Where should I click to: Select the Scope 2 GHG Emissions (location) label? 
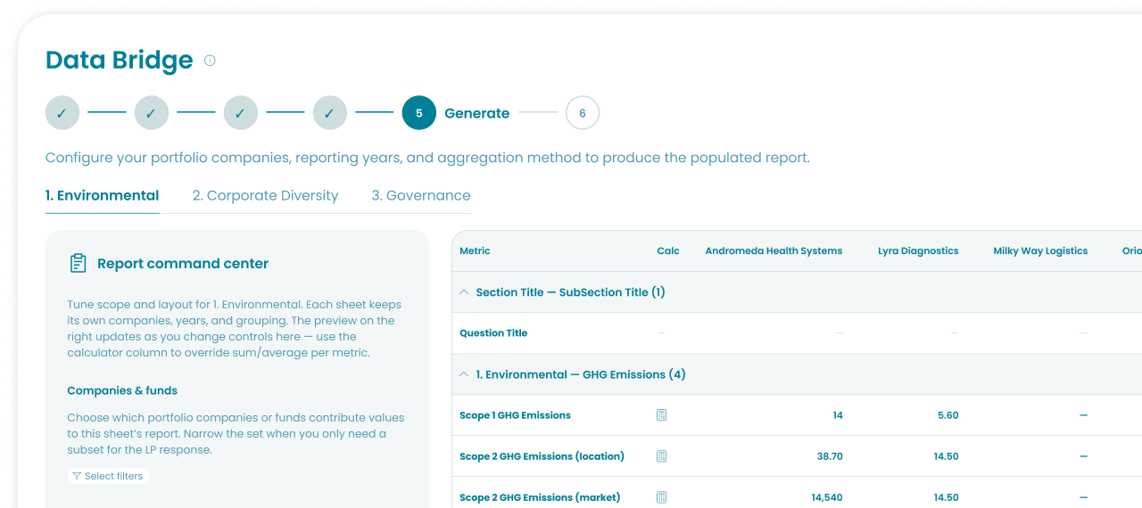[542, 456]
